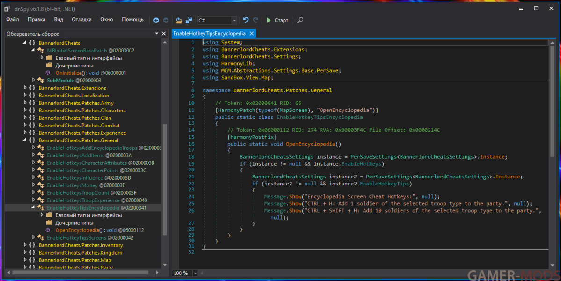
Task: Expand the EnableHotkeyTipsScreens class node
Action: pos(33,237)
